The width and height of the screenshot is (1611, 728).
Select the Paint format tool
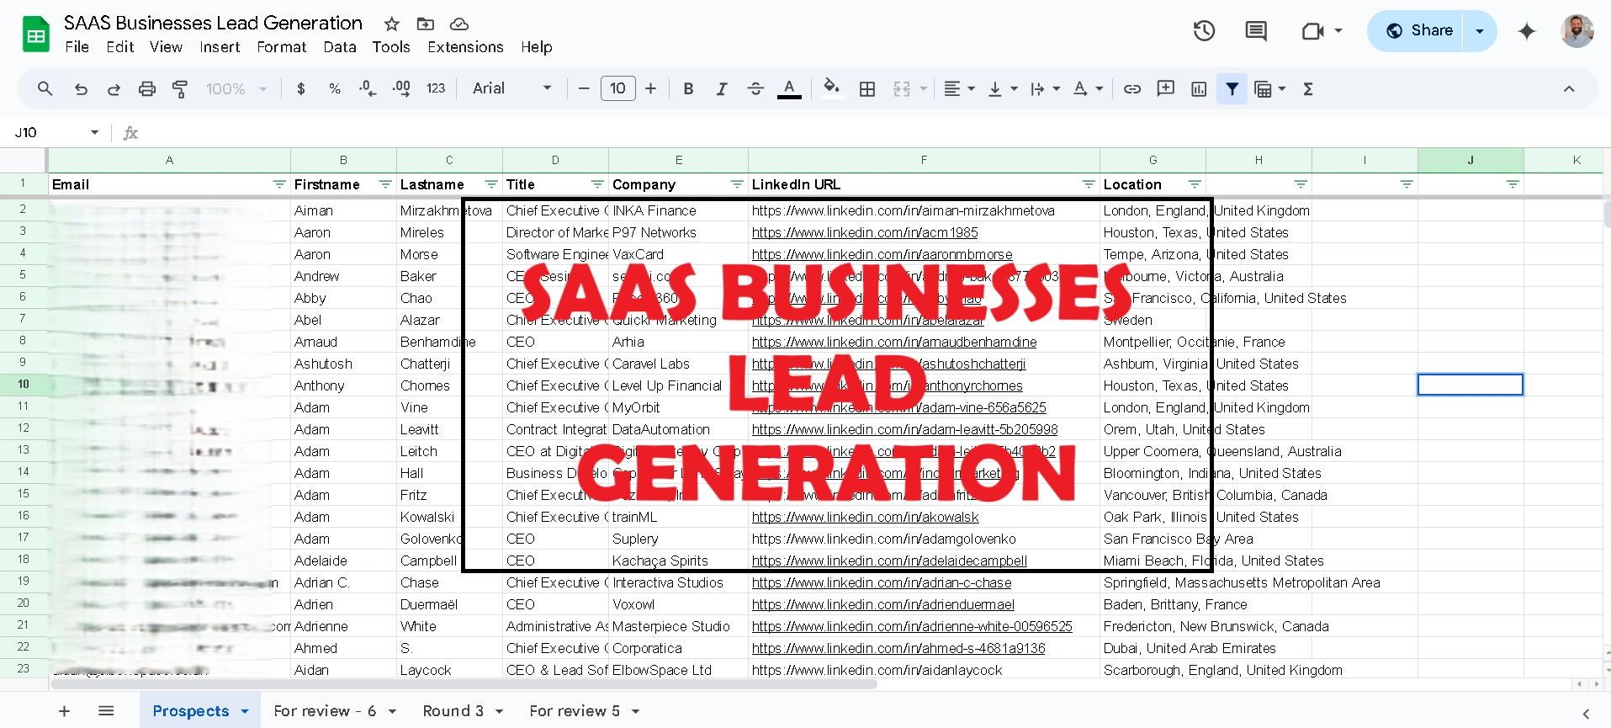tap(180, 89)
